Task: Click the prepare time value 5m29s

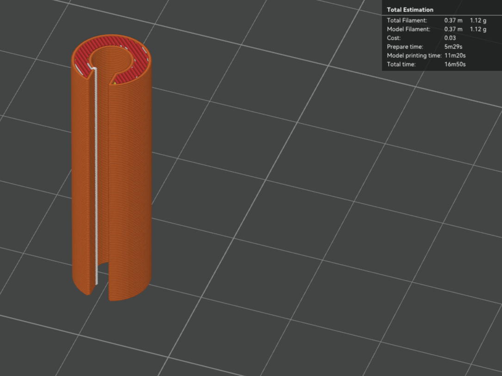Action: coord(453,47)
